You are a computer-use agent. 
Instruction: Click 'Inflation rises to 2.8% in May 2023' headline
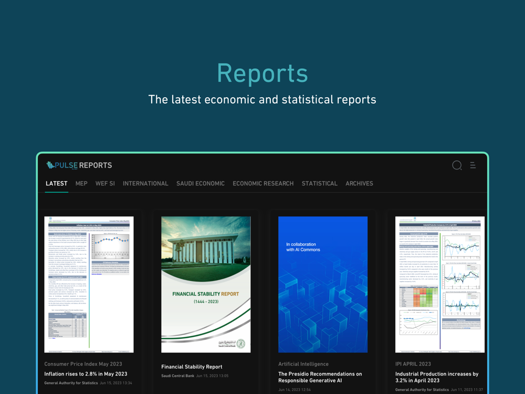86,374
